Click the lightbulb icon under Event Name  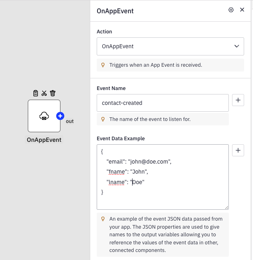103,119
